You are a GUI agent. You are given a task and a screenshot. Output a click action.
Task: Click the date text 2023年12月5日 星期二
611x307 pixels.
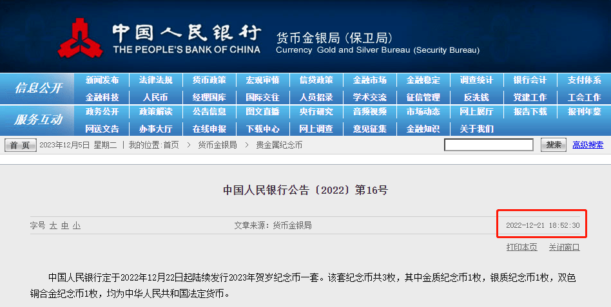tap(78, 145)
